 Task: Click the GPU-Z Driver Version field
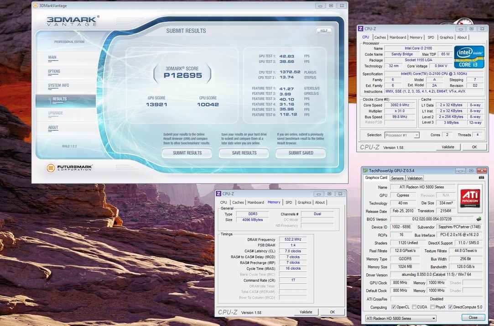[437, 274]
